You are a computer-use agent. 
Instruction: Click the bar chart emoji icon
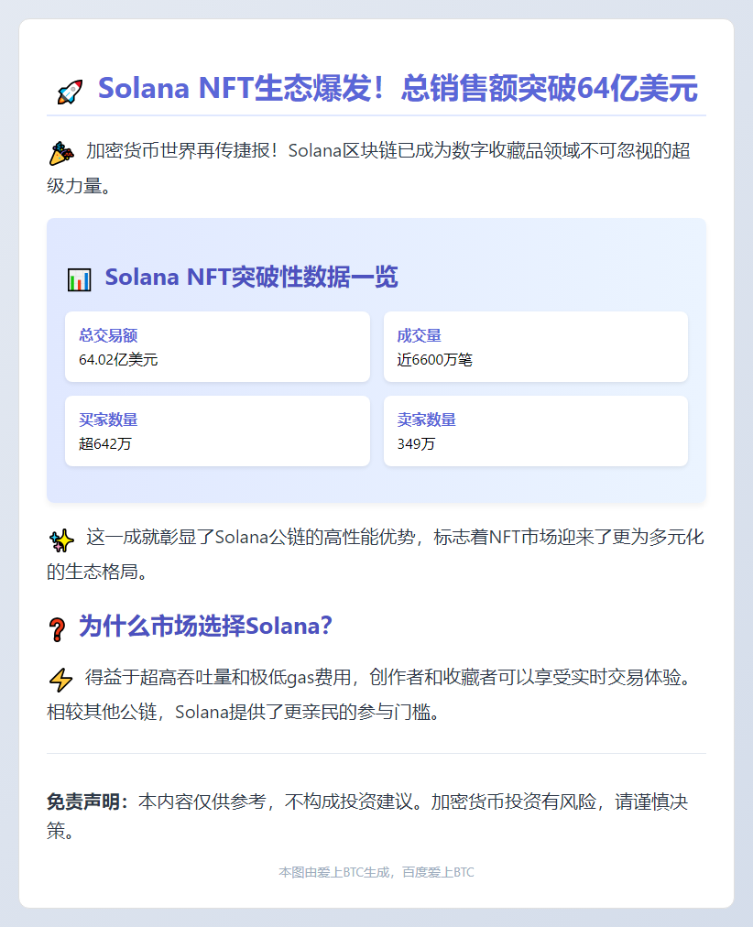pyautogui.click(x=79, y=279)
